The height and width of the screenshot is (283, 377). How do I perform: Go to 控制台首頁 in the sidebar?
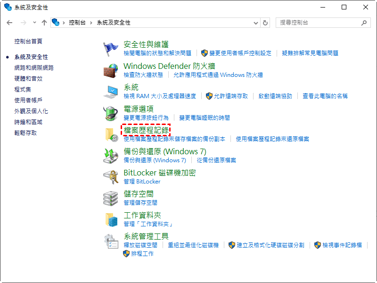(28, 41)
